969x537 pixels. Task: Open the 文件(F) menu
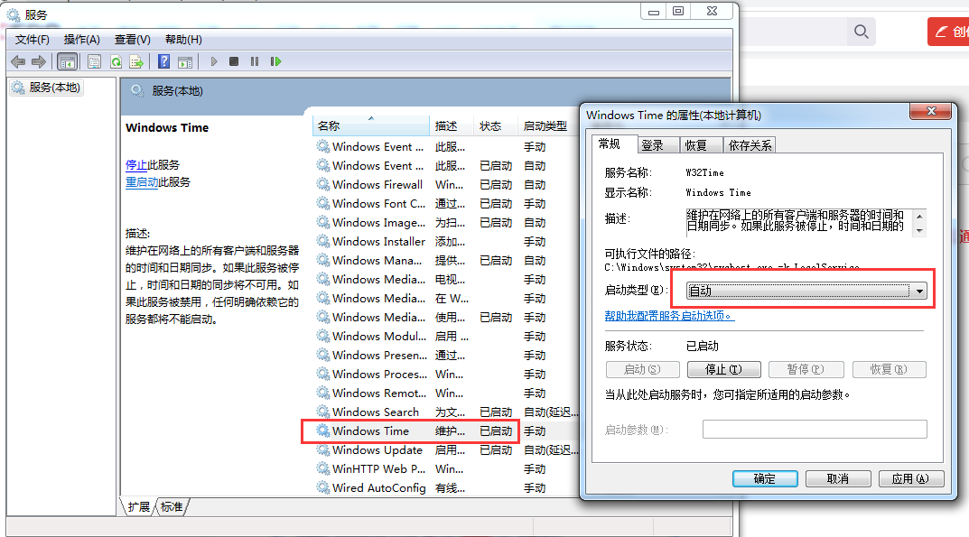[x=33, y=40]
